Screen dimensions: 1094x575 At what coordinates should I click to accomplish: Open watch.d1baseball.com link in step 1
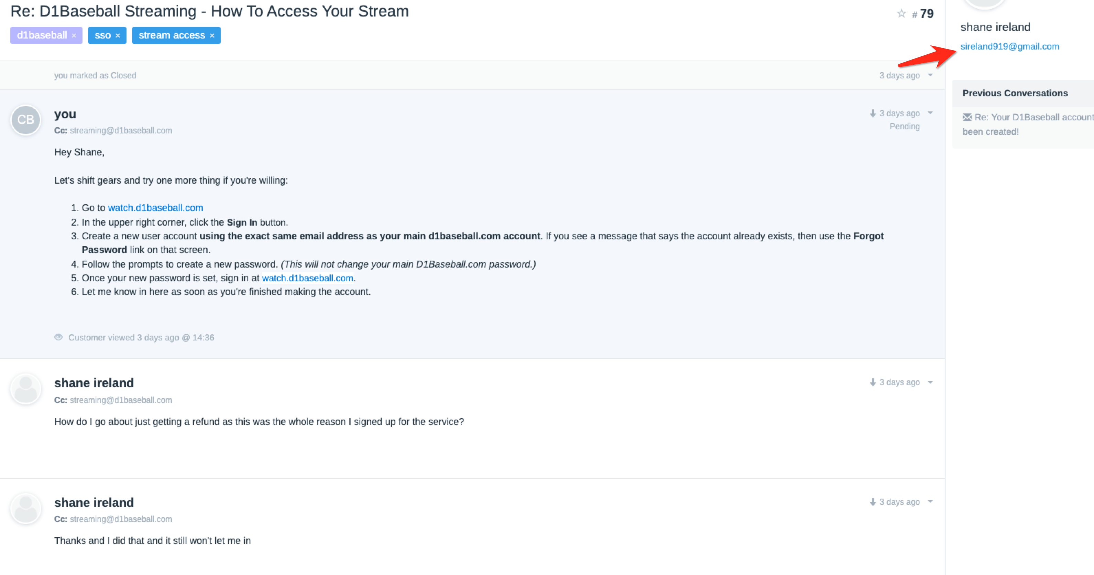tap(155, 208)
